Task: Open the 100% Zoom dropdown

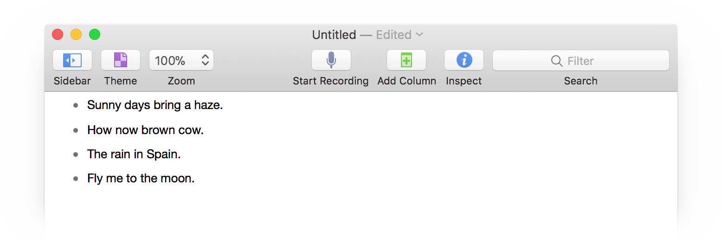Action: click(181, 60)
